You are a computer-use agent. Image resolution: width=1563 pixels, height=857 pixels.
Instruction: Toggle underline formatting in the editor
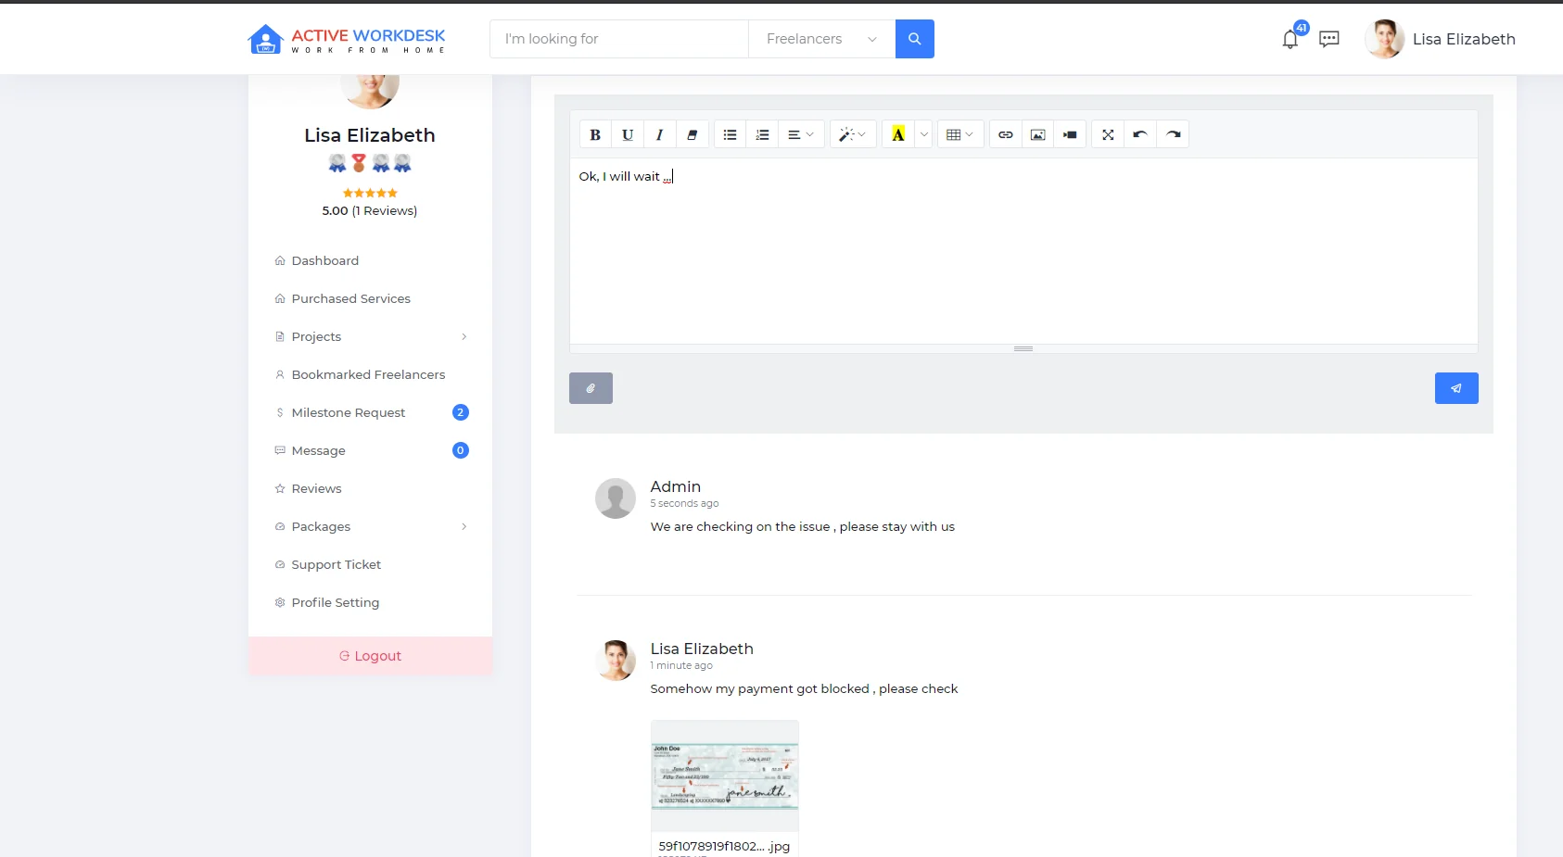coord(628,134)
